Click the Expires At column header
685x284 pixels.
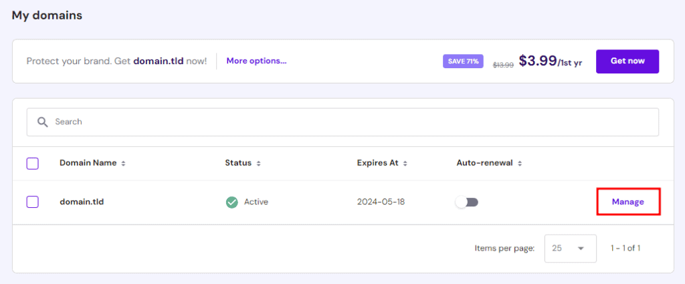[377, 163]
